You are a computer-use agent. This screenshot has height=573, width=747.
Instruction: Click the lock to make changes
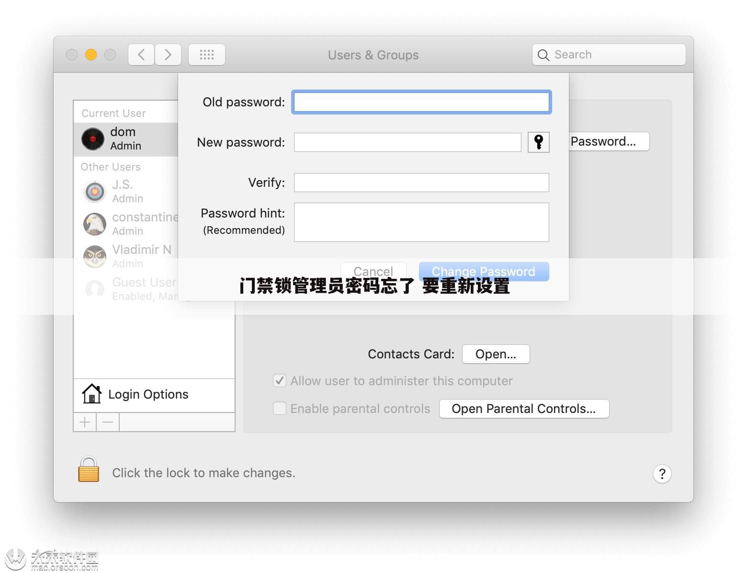[89, 469]
